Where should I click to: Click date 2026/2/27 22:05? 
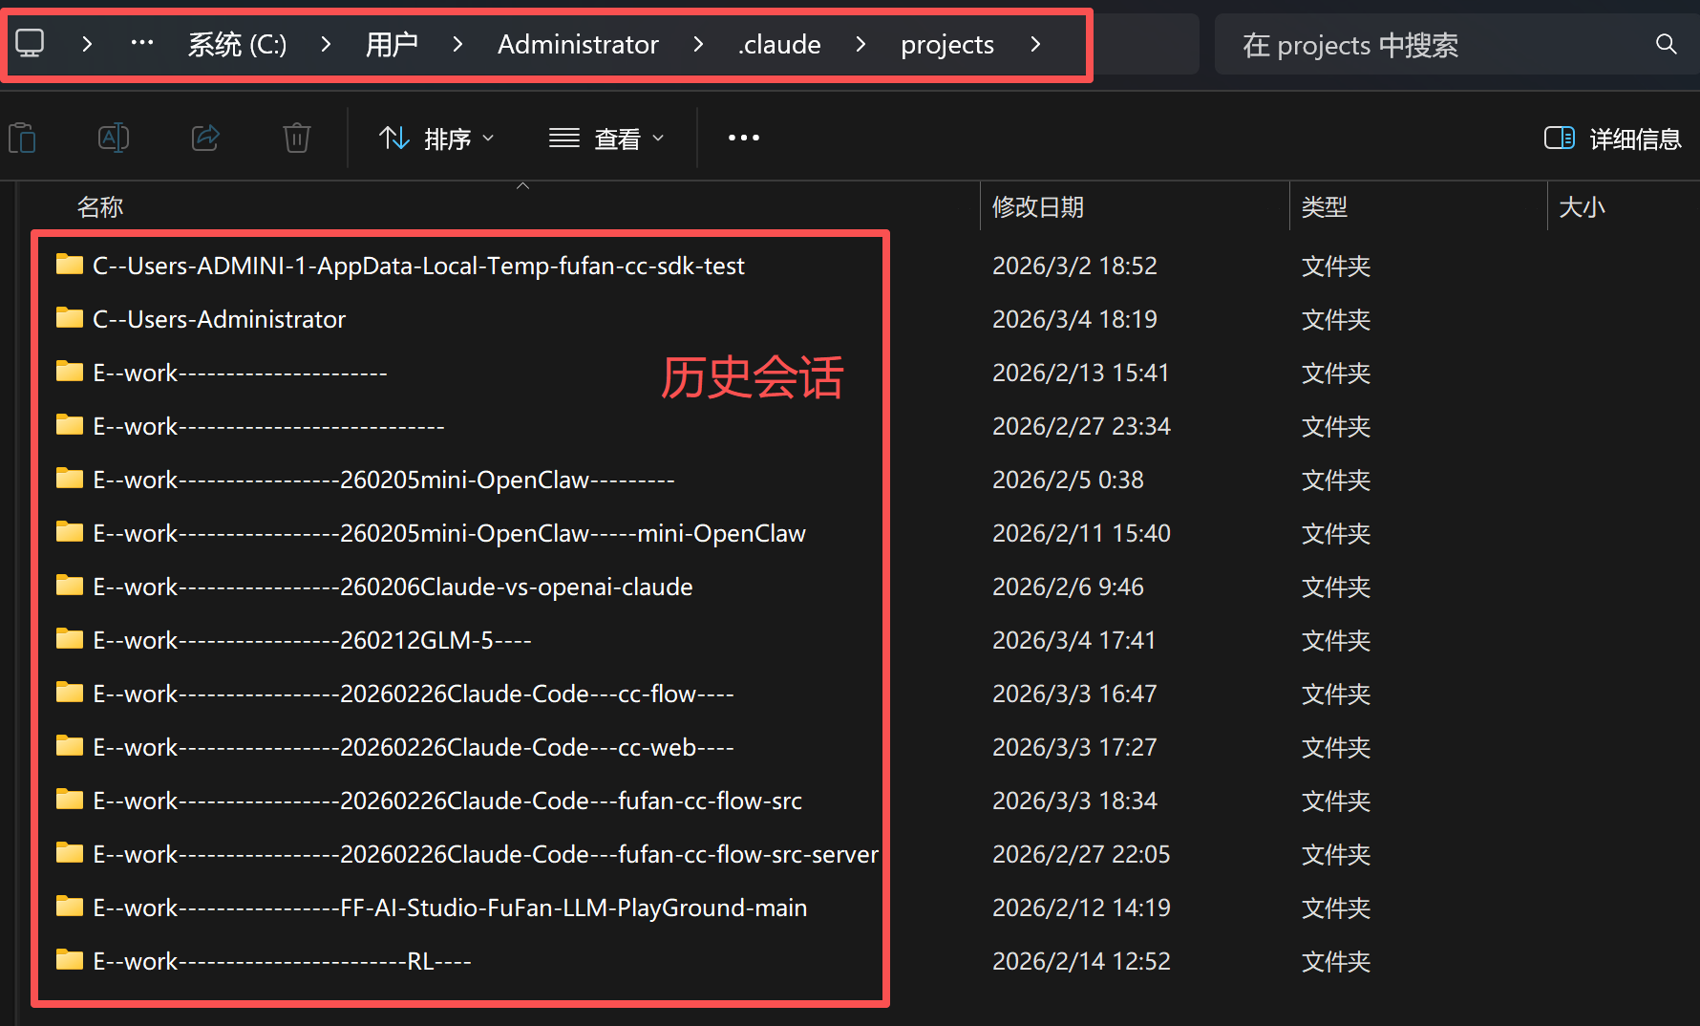(x=1081, y=854)
